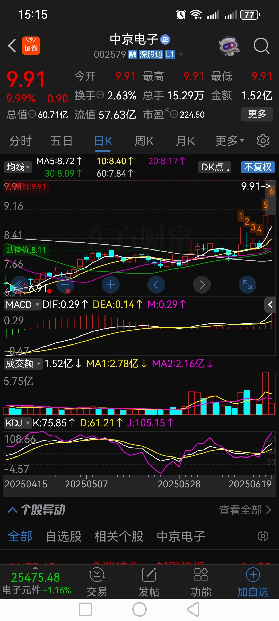Tap the 涨停价:9.91 label
The width and height of the screenshot is (279, 621).
(26, 186)
